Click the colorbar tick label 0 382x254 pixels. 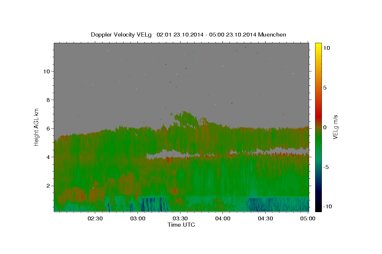325,127
